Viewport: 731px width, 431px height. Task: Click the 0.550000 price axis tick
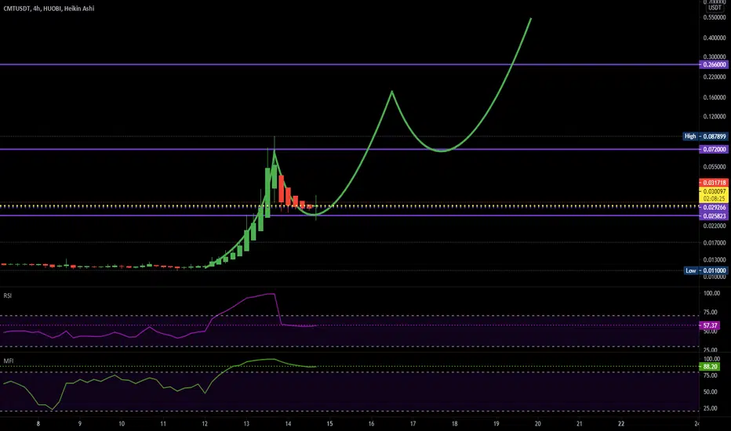click(715, 17)
